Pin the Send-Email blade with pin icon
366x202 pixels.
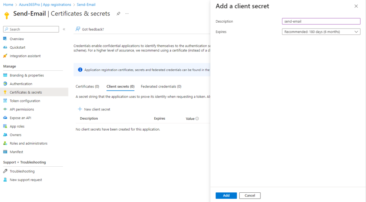(x=118, y=13)
